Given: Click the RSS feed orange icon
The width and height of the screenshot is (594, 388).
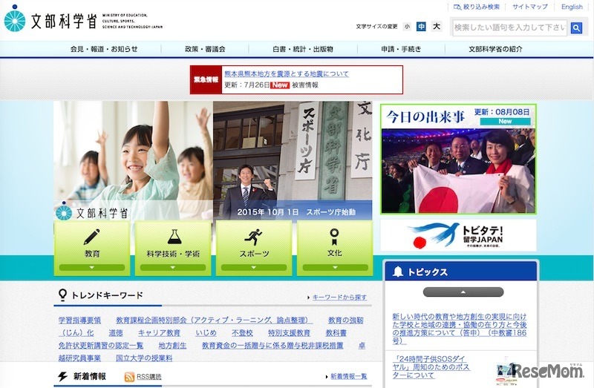Looking at the screenshot, I should (129, 377).
